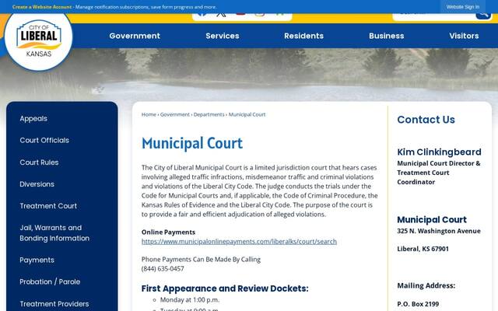Viewport: 498px width, 311px height.
Task: Click the Municipal Court page heading
Action: click(192, 143)
